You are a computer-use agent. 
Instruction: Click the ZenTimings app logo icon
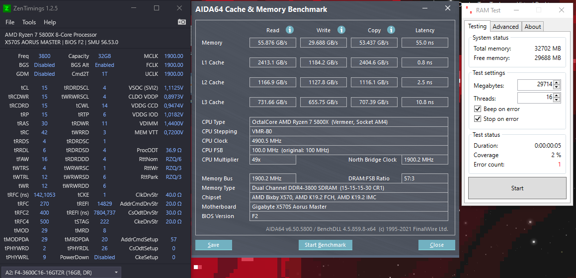[6, 8]
